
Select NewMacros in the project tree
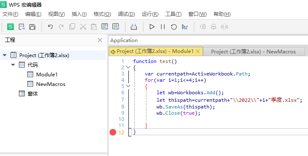point(51,84)
